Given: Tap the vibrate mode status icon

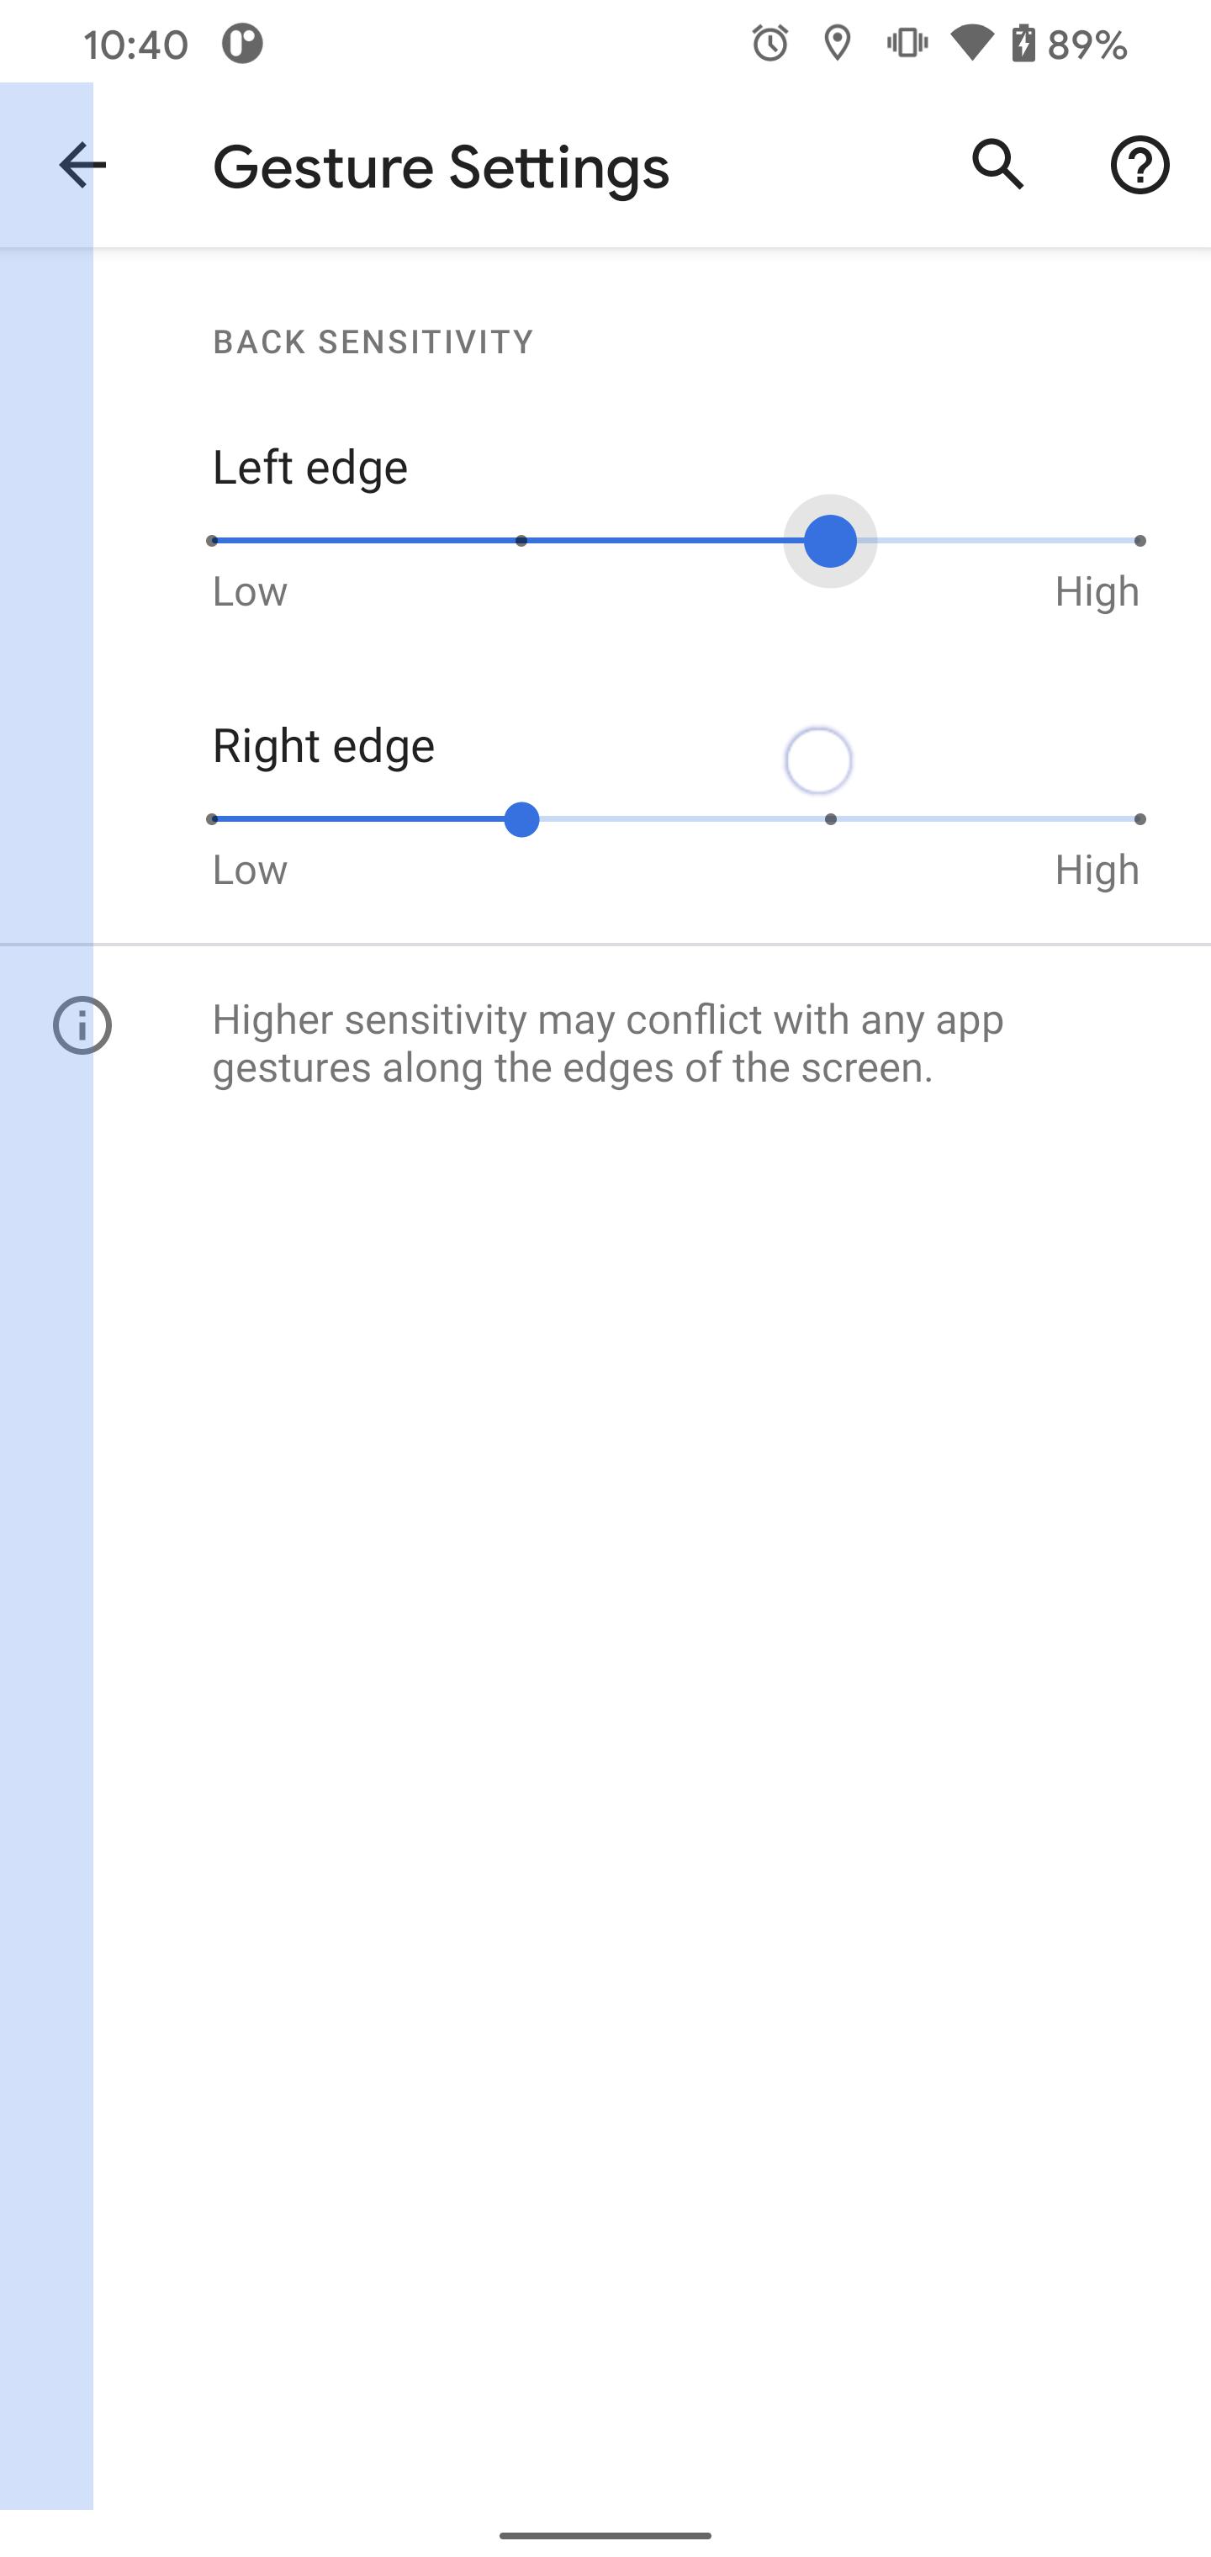Looking at the screenshot, I should [907, 44].
